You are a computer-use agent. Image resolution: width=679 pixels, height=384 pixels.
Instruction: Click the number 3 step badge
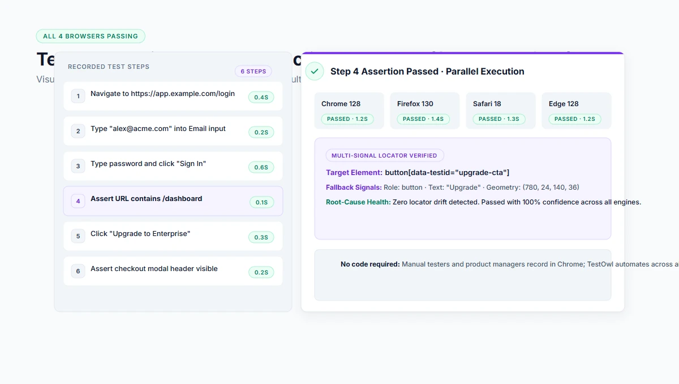78,166
